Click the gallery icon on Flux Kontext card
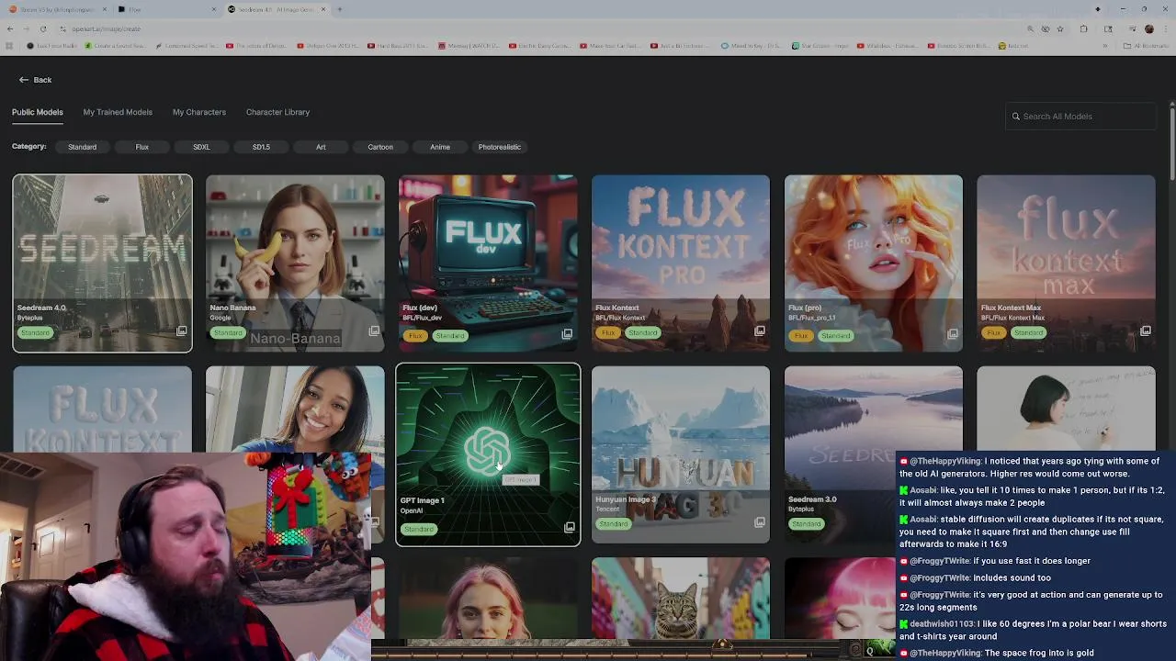The image size is (1176, 661). coord(760,331)
